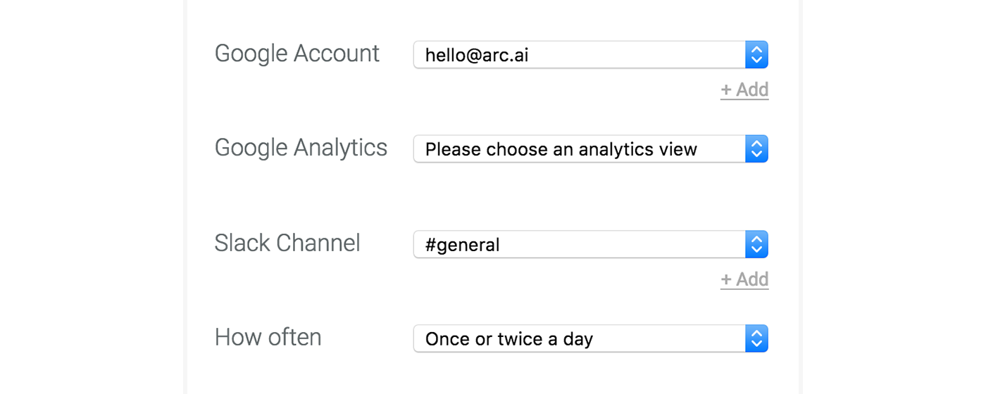This screenshot has width=986, height=394.
Task: Click the 'How often' field label
Action: 268,337
